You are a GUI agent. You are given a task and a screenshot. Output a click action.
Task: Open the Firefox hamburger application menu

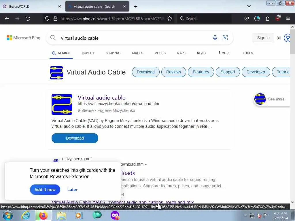[x=288, y=18]
